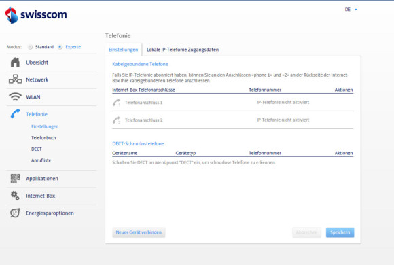
Task: Click Aktionen header in Kabelgebundene table
Action: [344, 90]
